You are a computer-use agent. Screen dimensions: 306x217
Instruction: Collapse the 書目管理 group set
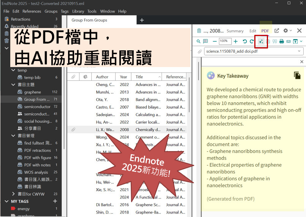point(13,136)
